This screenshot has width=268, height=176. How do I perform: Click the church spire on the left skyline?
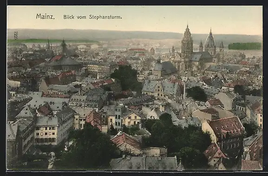[64, 46]
